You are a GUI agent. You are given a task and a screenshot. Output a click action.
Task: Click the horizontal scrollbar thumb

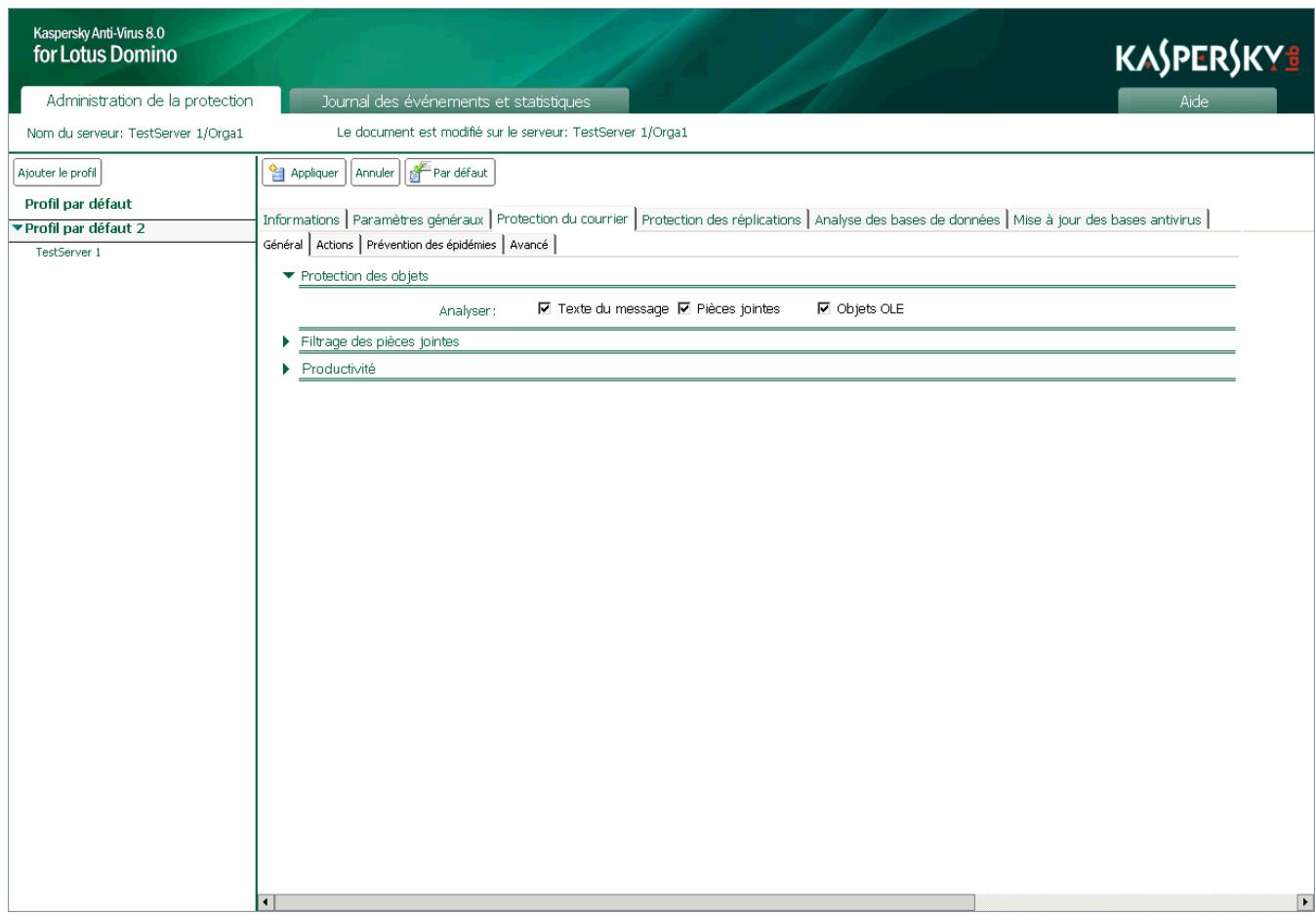(625, 902)
